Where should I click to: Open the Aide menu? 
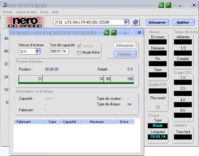click(55, 12)
